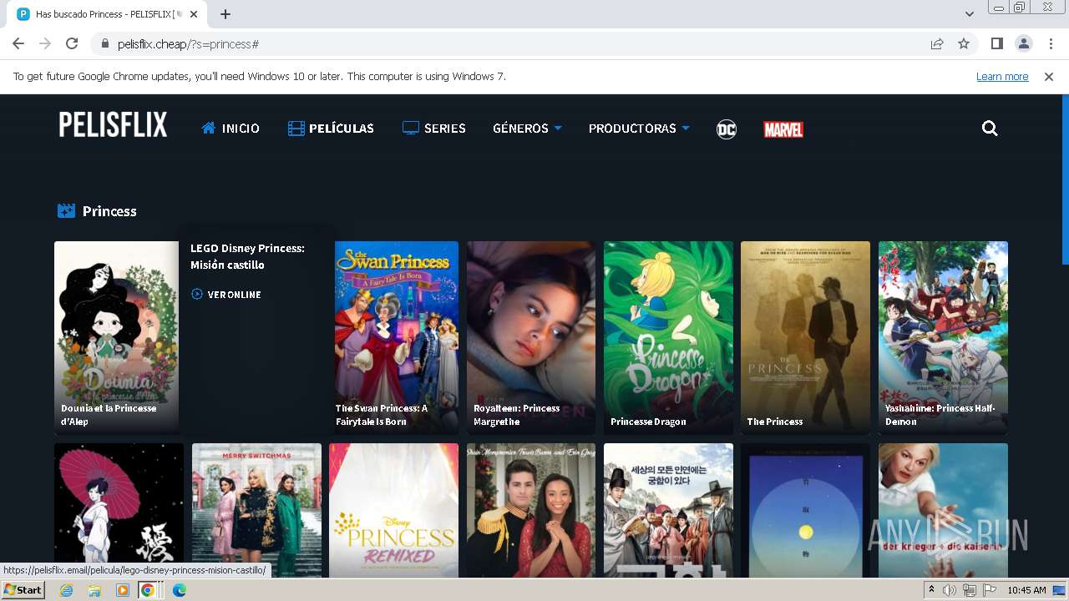Image resolution: width=1069 pixels, height=601 pixels.
Task: Open the royal couple movie poster
Action: 531,510
